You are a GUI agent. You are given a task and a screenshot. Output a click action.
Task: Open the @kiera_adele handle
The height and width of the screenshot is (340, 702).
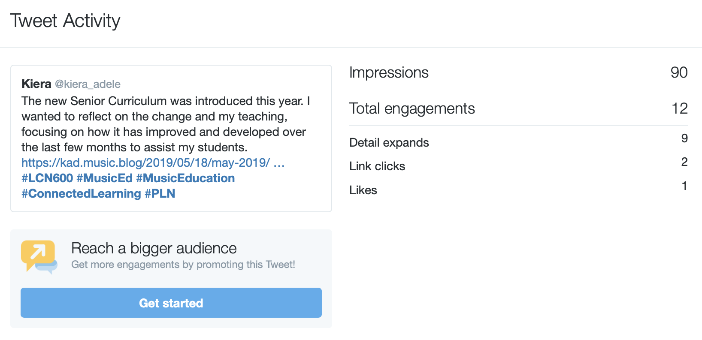point(88,84)
